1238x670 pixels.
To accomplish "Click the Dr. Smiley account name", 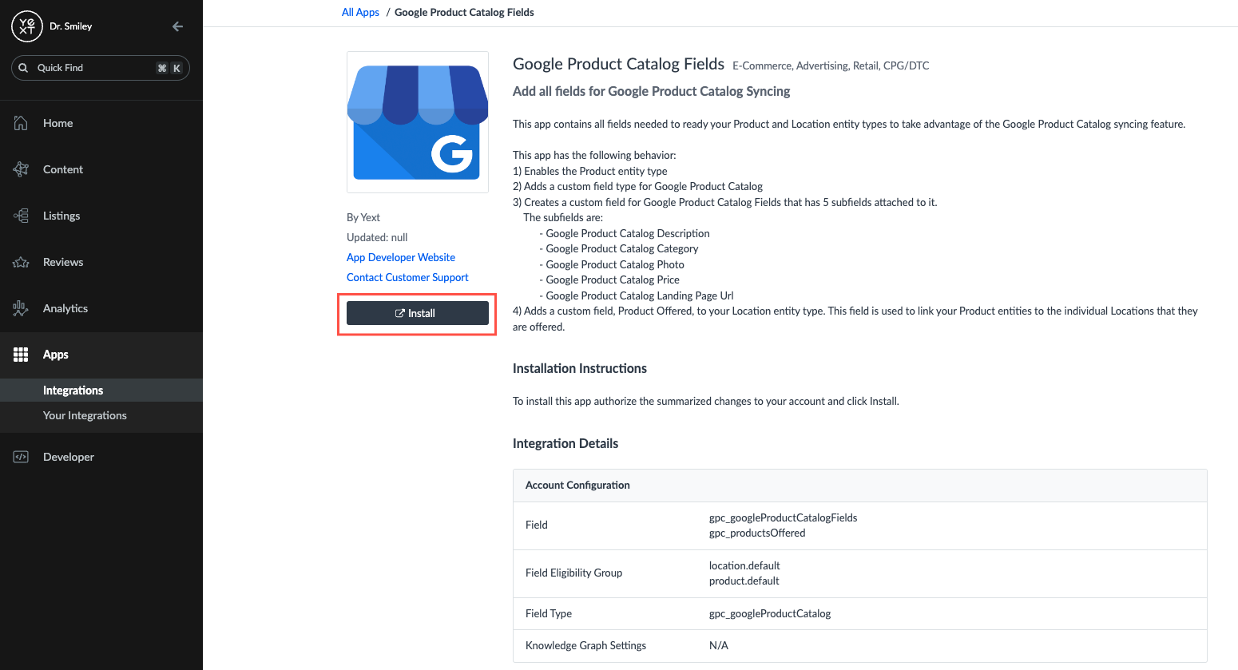I will tap(70, 26).
